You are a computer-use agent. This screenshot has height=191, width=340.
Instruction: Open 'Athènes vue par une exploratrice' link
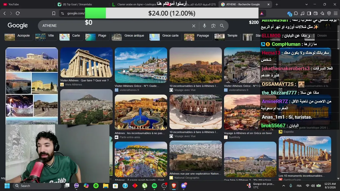pyautogui.click(x=195, y=174)
